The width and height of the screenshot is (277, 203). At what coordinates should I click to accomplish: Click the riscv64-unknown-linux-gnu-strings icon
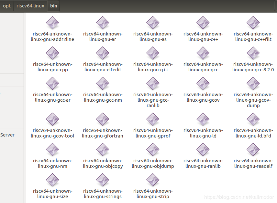103,180
